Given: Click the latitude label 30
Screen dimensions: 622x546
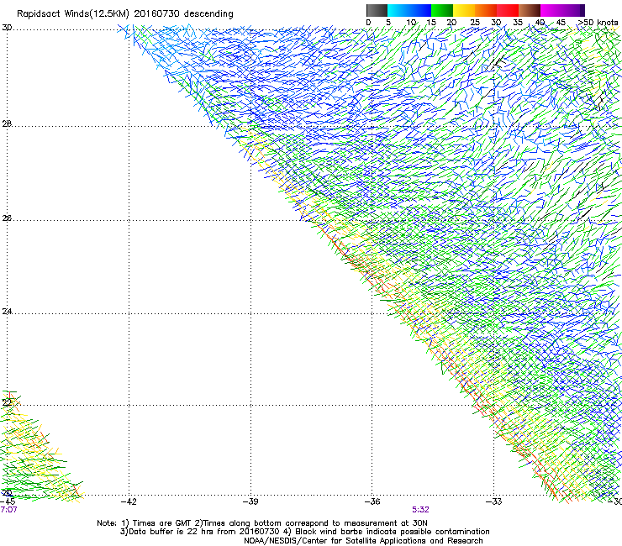Looking at the screenshot, I should (7, 28).
